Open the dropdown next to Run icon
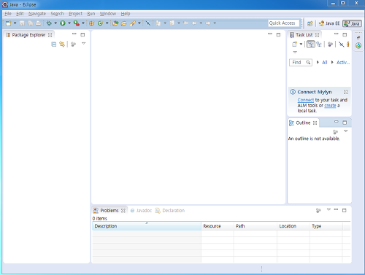The width and height of the screenshot is (365, 275). [69, 23]
